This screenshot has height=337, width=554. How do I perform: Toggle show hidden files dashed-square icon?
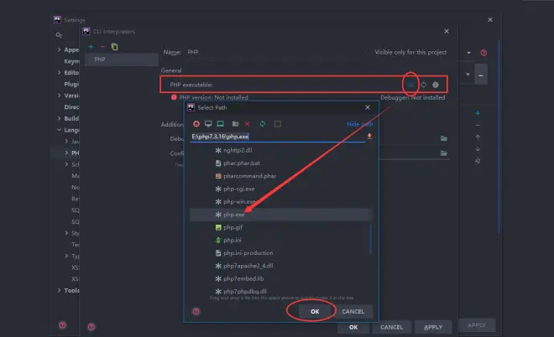coord(278,124)
